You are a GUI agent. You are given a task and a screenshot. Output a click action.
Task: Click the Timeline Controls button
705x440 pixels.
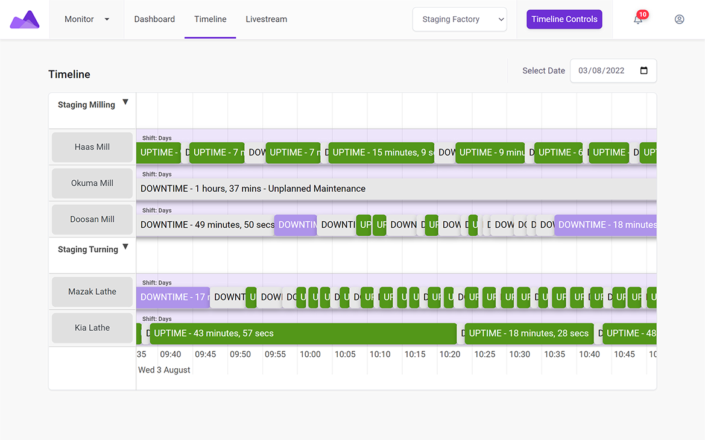564,19
